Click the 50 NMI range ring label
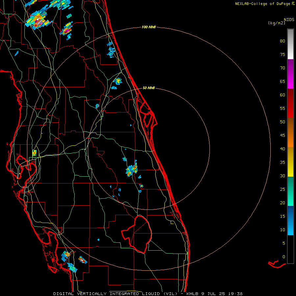 (x=149, y=88)
